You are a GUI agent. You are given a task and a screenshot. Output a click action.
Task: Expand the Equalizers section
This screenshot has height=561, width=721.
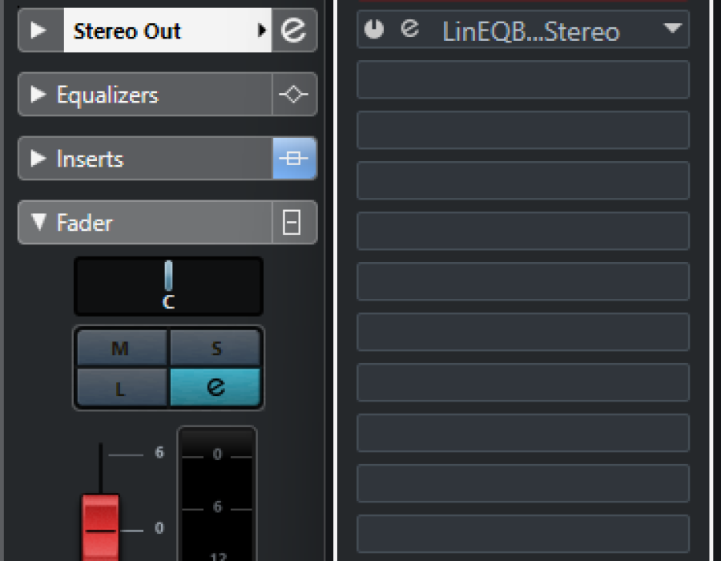pos(38,95)
